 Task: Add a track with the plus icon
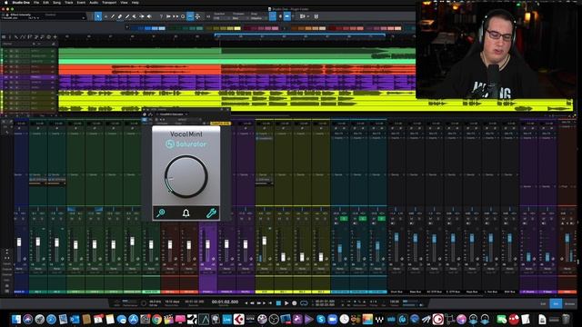click(x=55, y=36)
